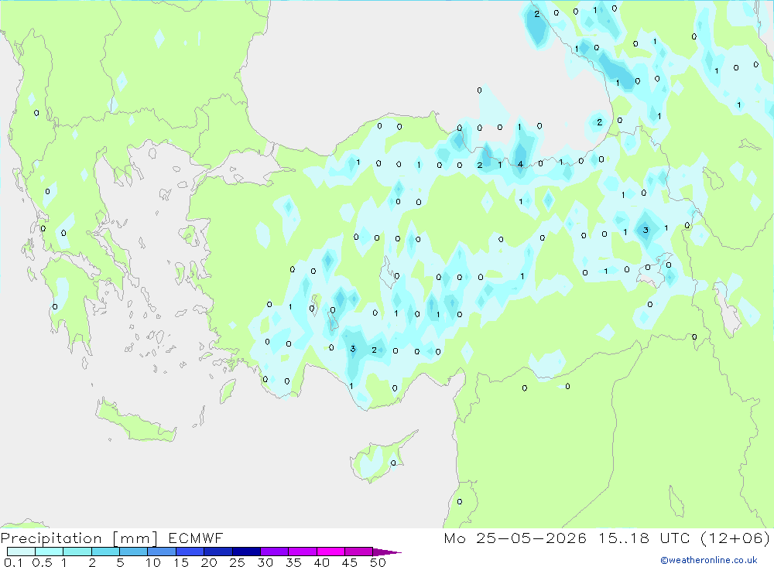Click the 0.5–1 mm legend color swatch
774x567 pixels.
(x=50, y=552)
